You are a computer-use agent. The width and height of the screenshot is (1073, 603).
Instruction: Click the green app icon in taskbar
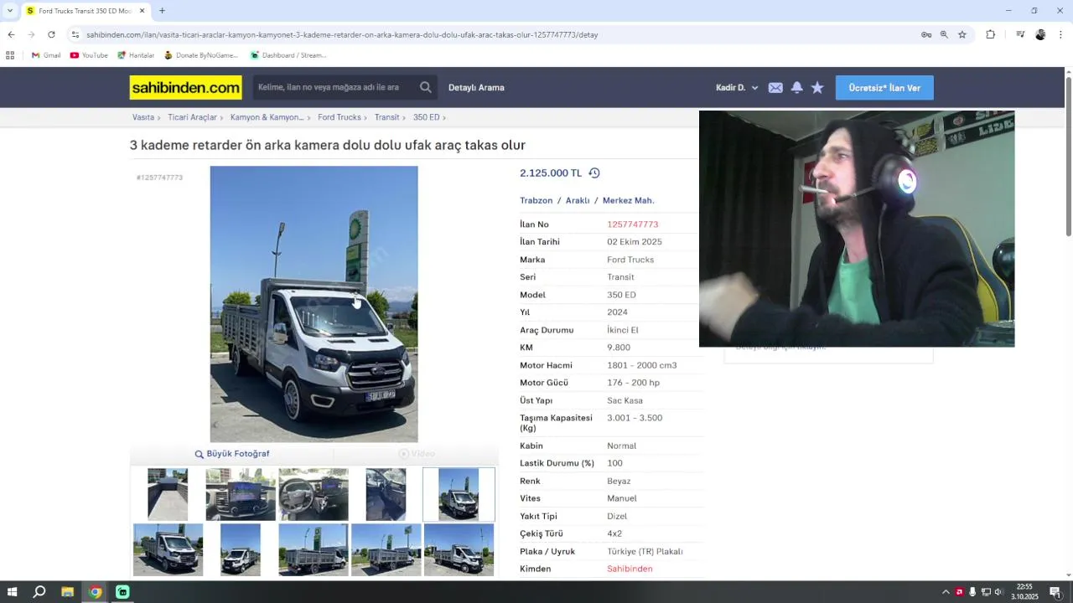(123, 592)
